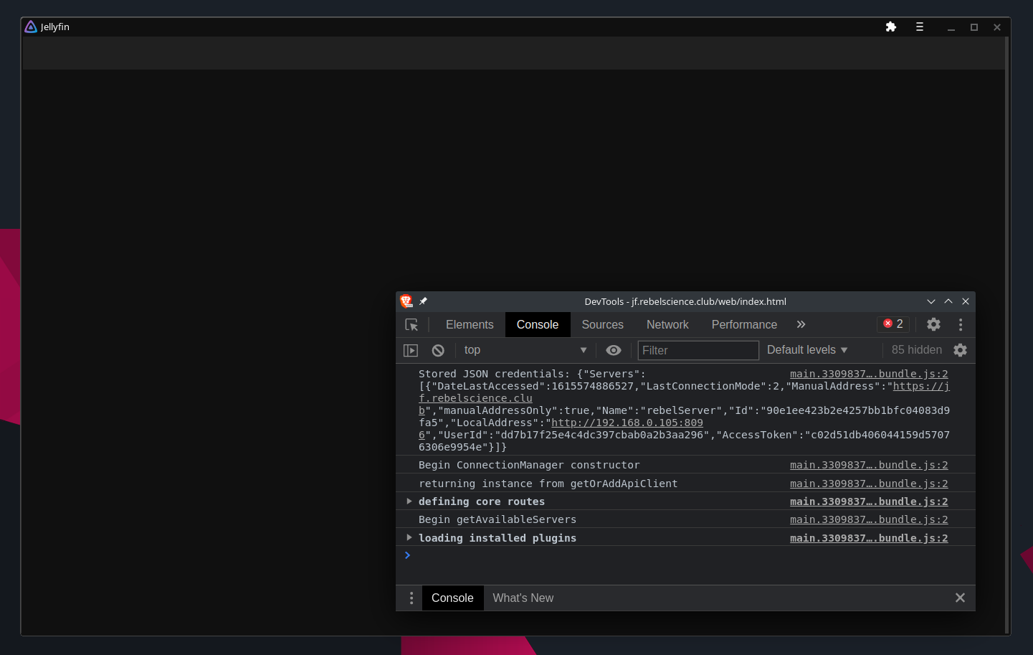Switch to the Sources panel
1033x655 pixels.
pyautogui.click(x=602, y=324)
